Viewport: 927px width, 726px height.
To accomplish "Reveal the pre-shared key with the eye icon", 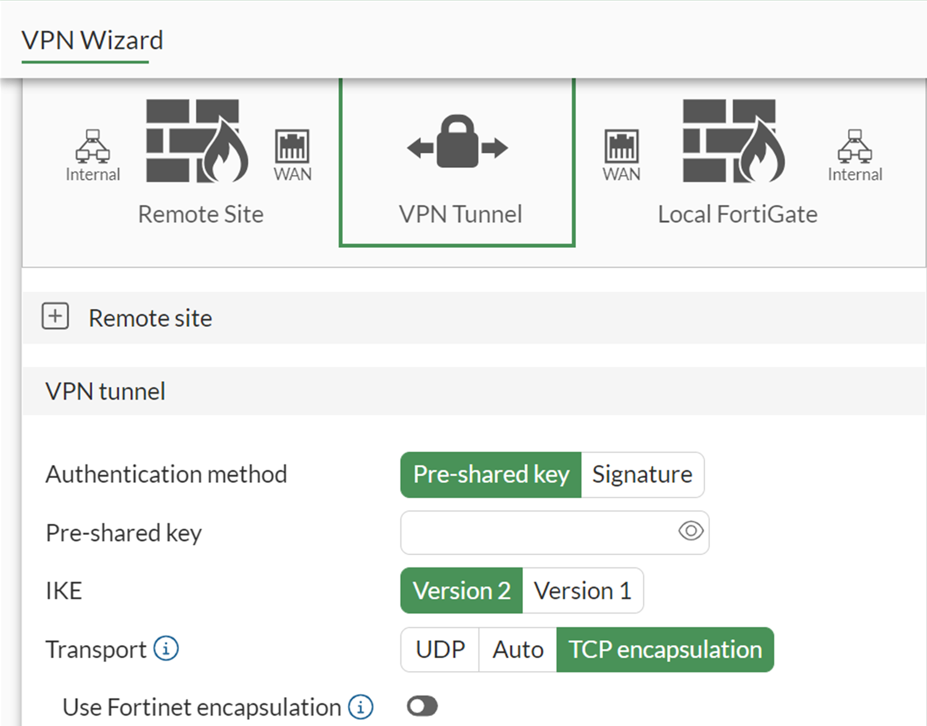I will pyautogui.click(x=690, y=531).
